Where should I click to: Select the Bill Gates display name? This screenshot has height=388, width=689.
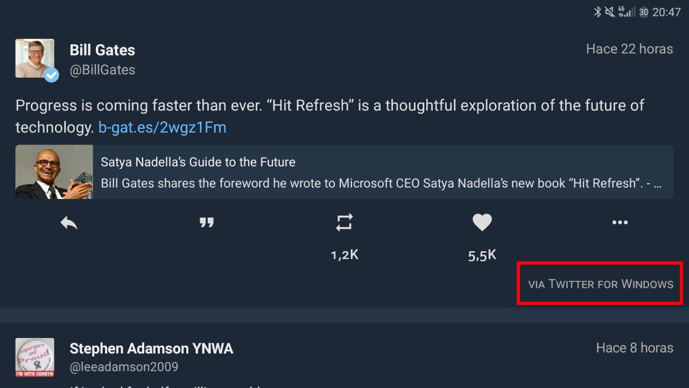102,50
